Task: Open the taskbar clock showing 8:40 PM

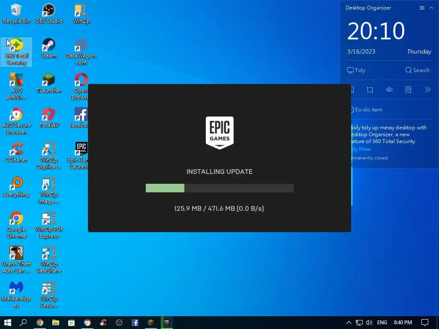Action: [x=403, y=323]
